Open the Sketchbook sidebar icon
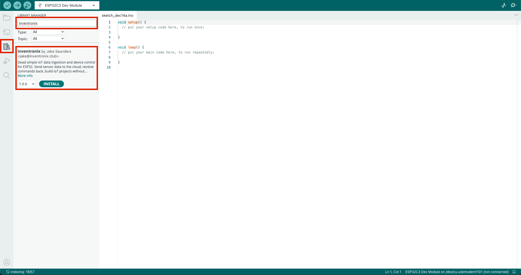This screenshot has width=521, height=275. click(6, 18)
